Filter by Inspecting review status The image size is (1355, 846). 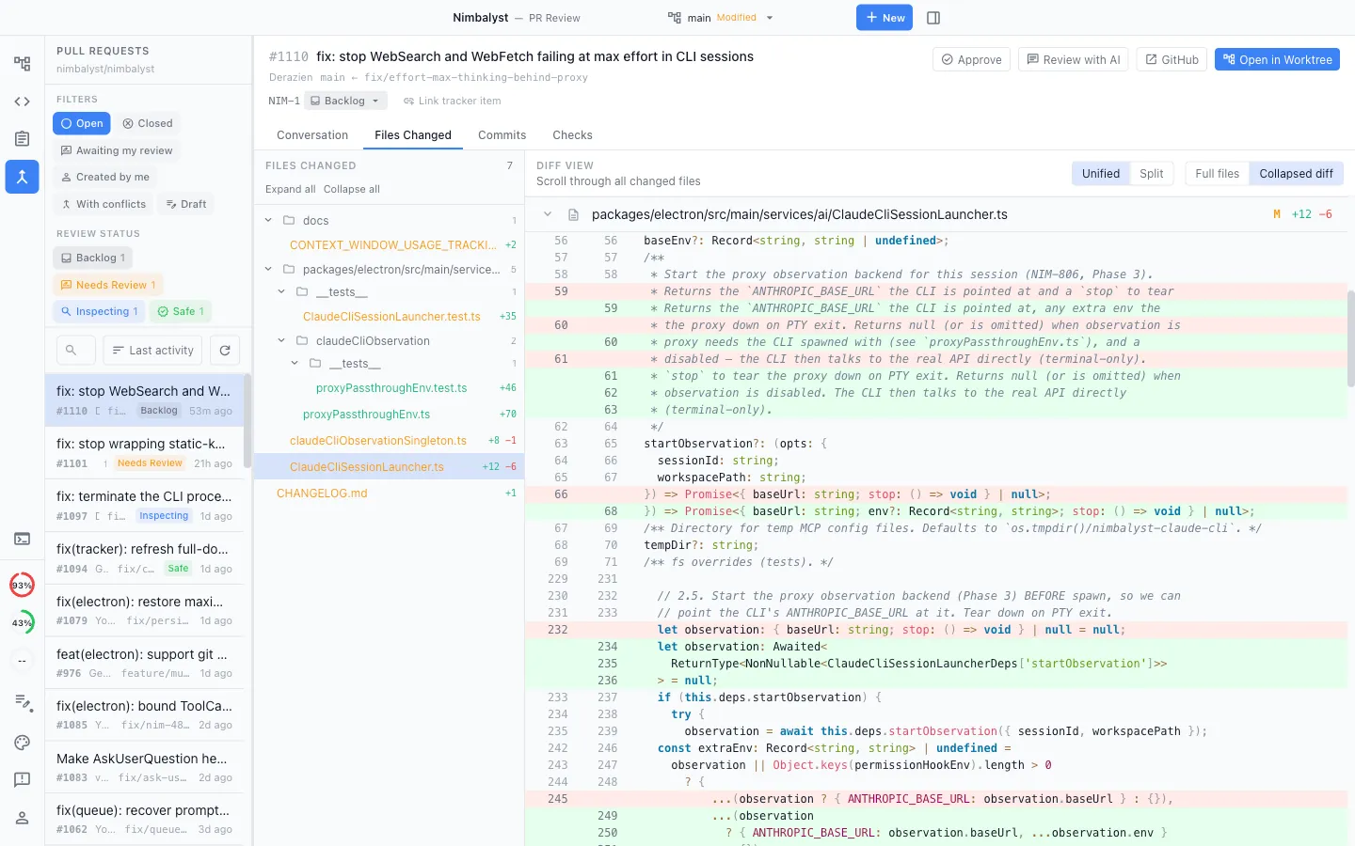[x=99, y=311]
